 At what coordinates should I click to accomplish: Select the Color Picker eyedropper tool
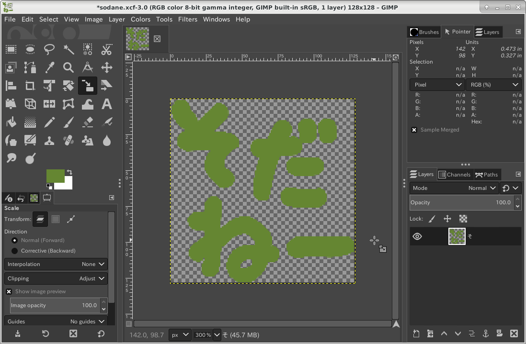(49, 67)
